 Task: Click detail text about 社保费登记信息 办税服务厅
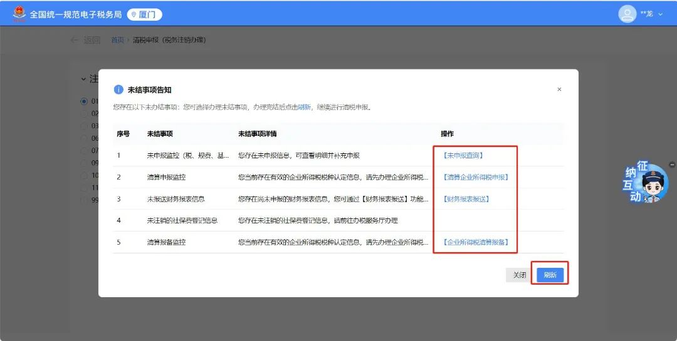click(318, 221)
